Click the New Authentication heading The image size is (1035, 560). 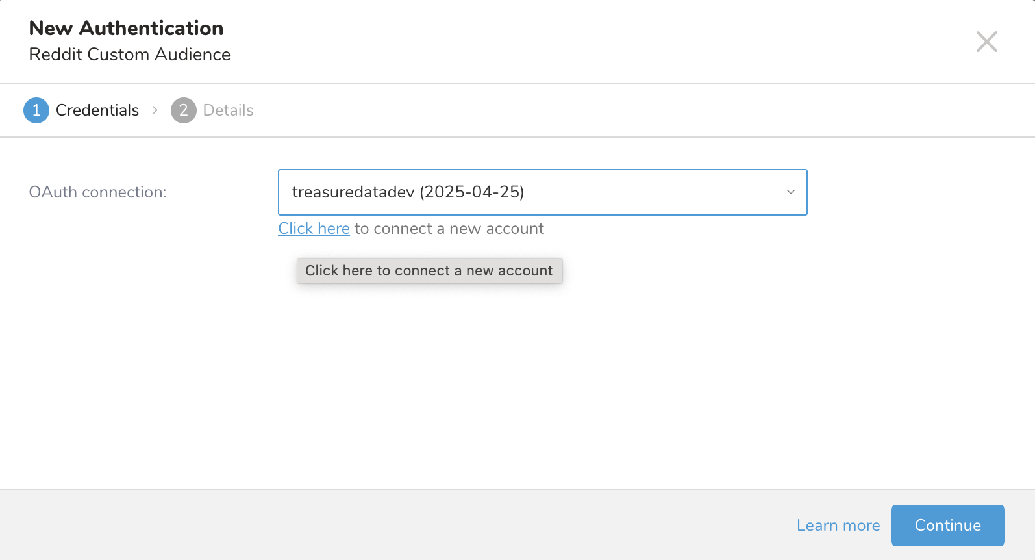126,29
